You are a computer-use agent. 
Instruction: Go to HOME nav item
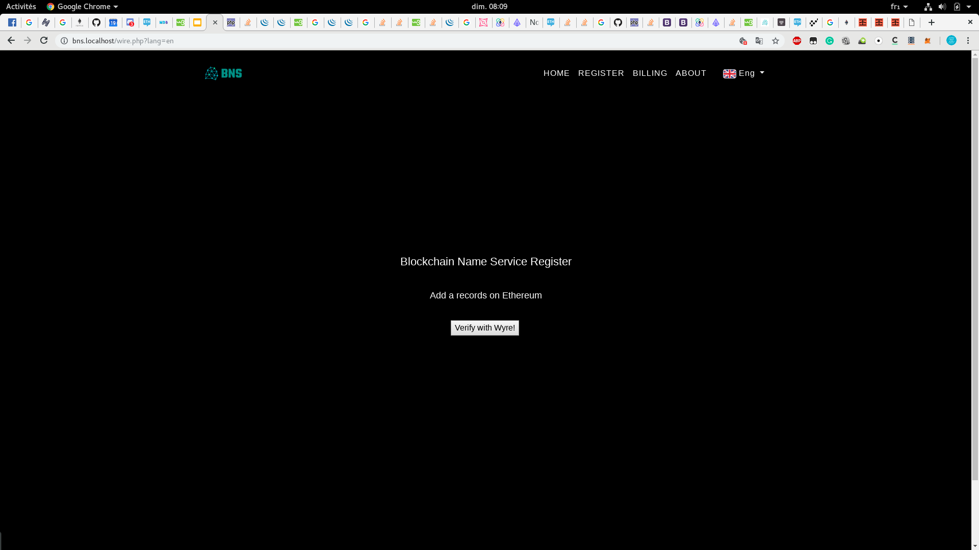(556, 73)
